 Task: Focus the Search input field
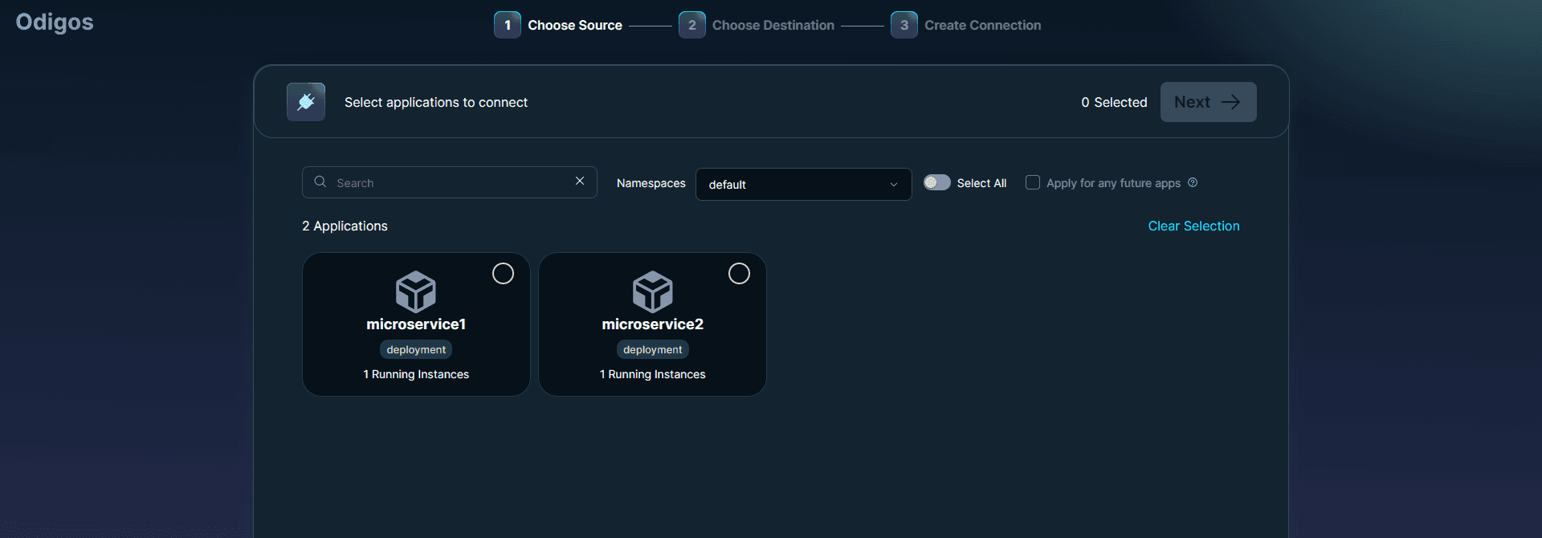tap(450, 182)
